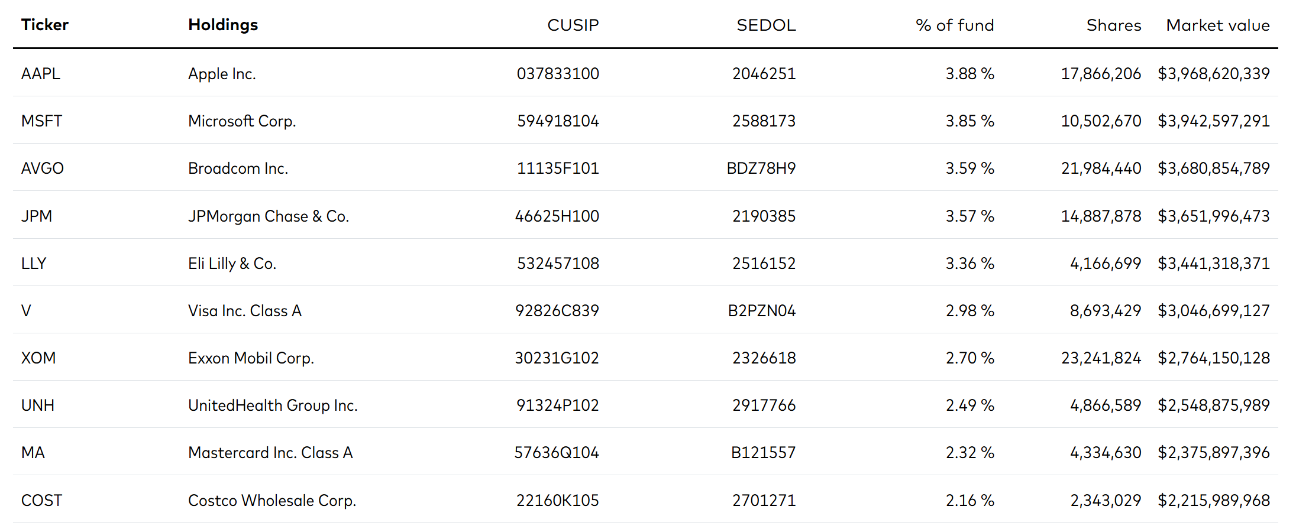Click Apple's market value $3,968,620,339

tap(1214, 74)
